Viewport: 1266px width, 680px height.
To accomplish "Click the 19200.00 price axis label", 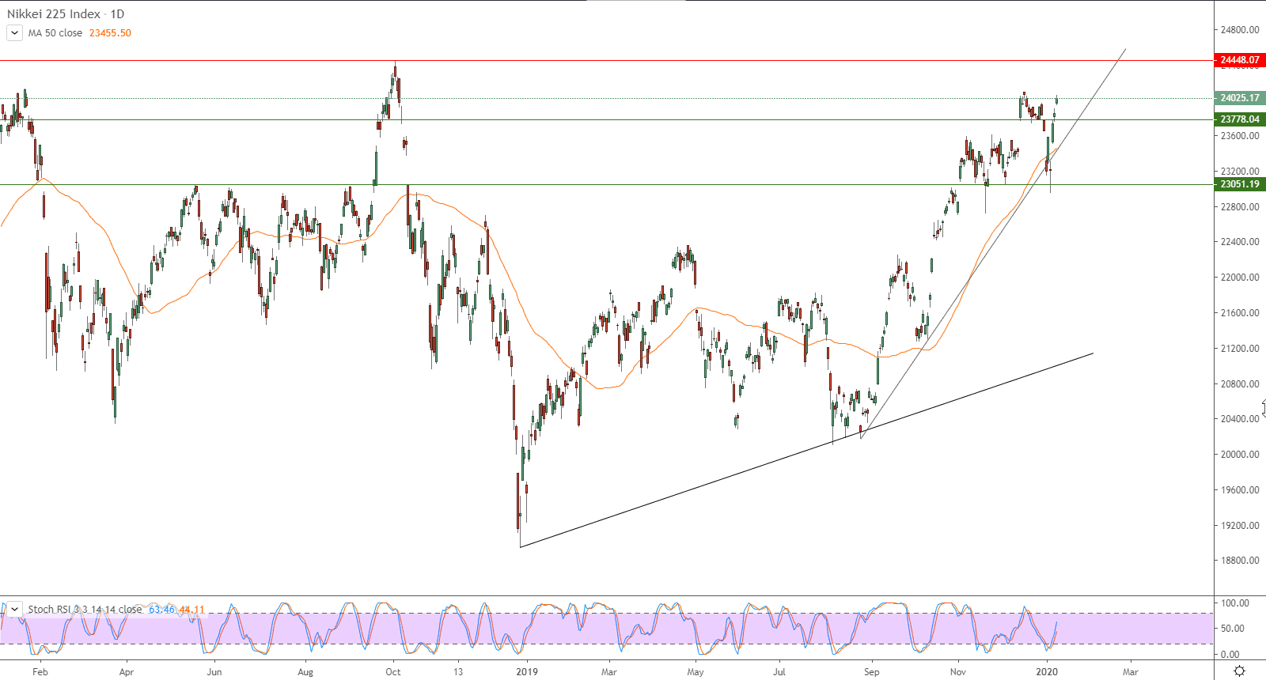I will tap(1240, 526).
